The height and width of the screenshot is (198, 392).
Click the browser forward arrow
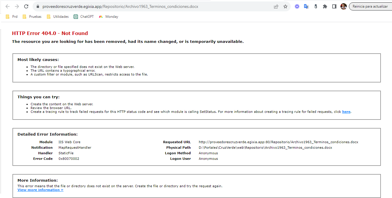pyautogui.click(x=17, y=6)
